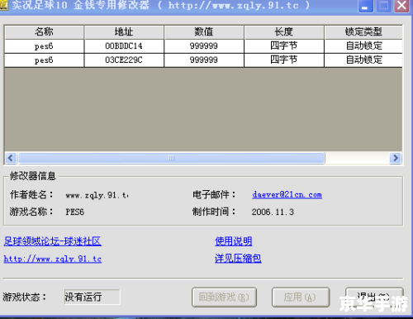Click the 名称 column header
The height and width of the screenshot is (319, 413).
44,32
